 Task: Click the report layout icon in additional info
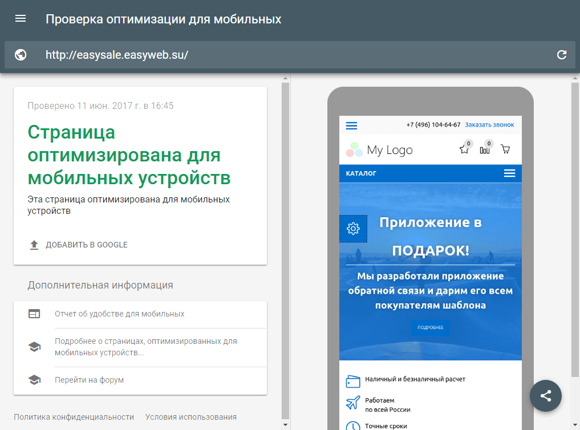point(34,314)
